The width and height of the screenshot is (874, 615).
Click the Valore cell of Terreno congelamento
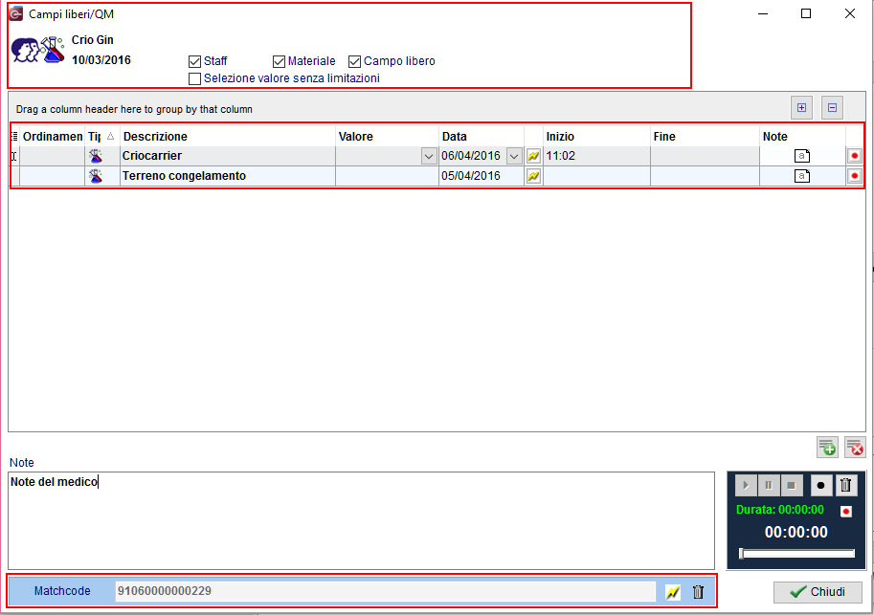point(387,176)
